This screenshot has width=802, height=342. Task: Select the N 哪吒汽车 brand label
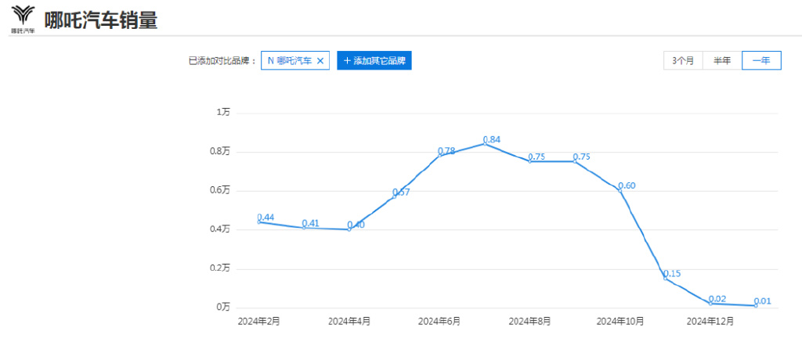tap(289, 61)
